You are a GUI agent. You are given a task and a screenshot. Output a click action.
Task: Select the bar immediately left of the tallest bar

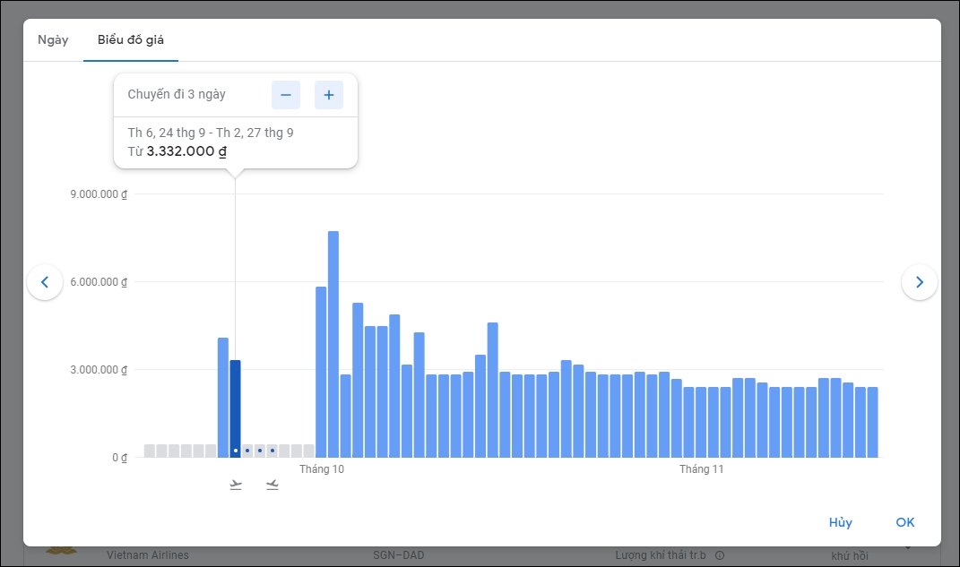(x=321, y=372)
